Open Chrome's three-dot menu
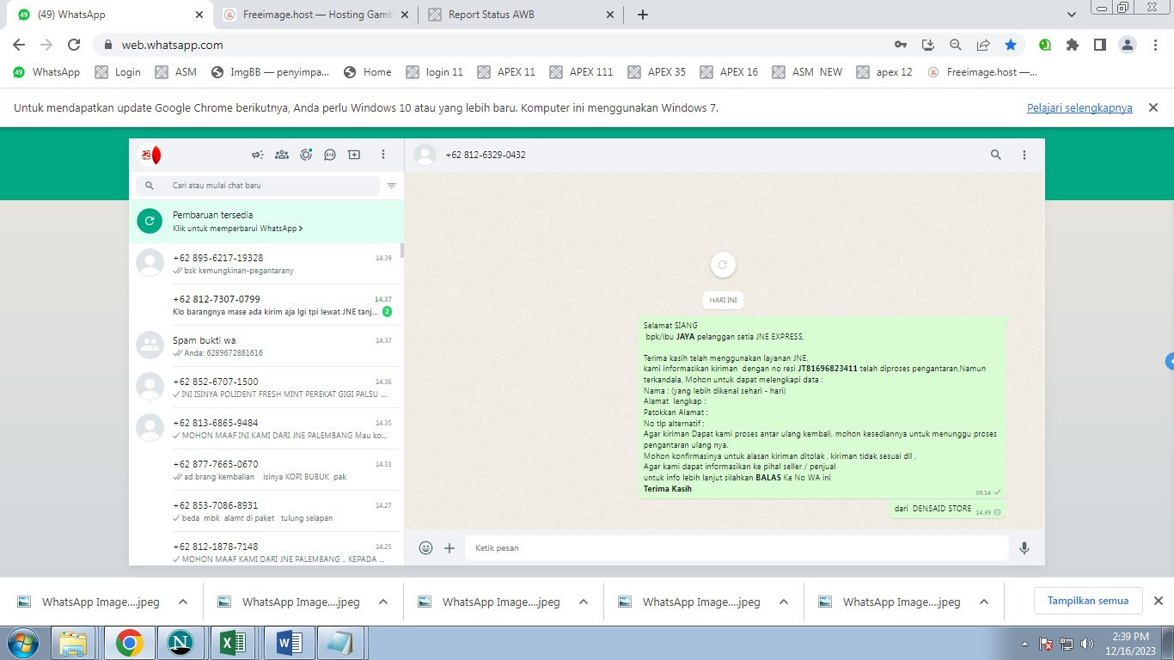The image size is (1174, 660). tap(1155, 45)
